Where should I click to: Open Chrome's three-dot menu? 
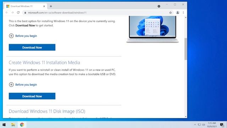point(183,13)
